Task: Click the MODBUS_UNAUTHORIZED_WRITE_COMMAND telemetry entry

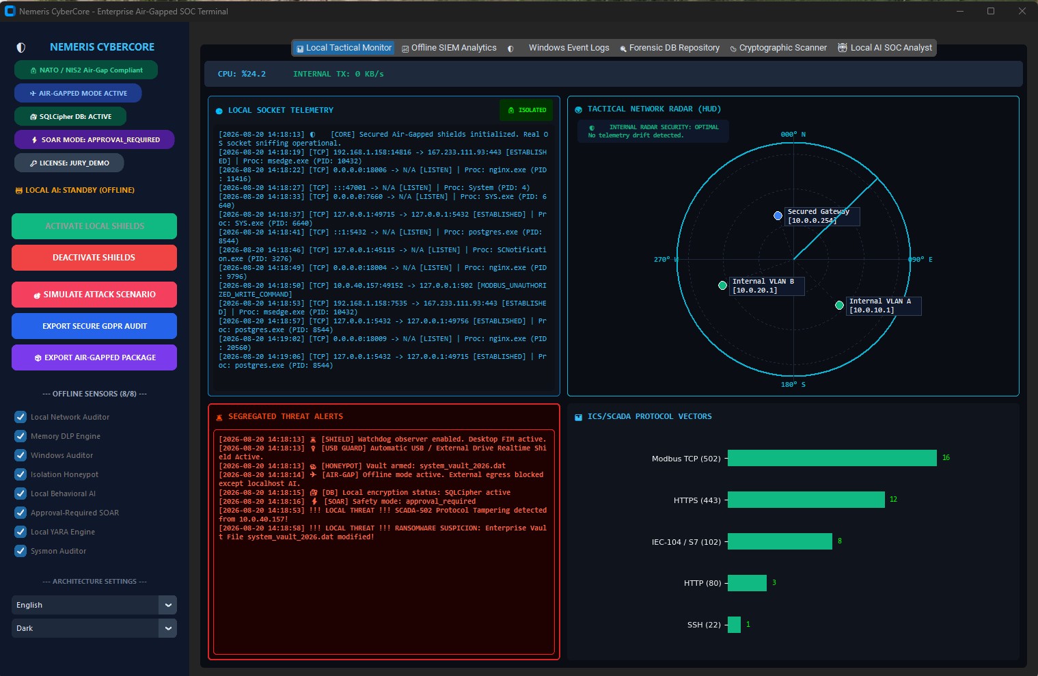Action: point(383,290)
